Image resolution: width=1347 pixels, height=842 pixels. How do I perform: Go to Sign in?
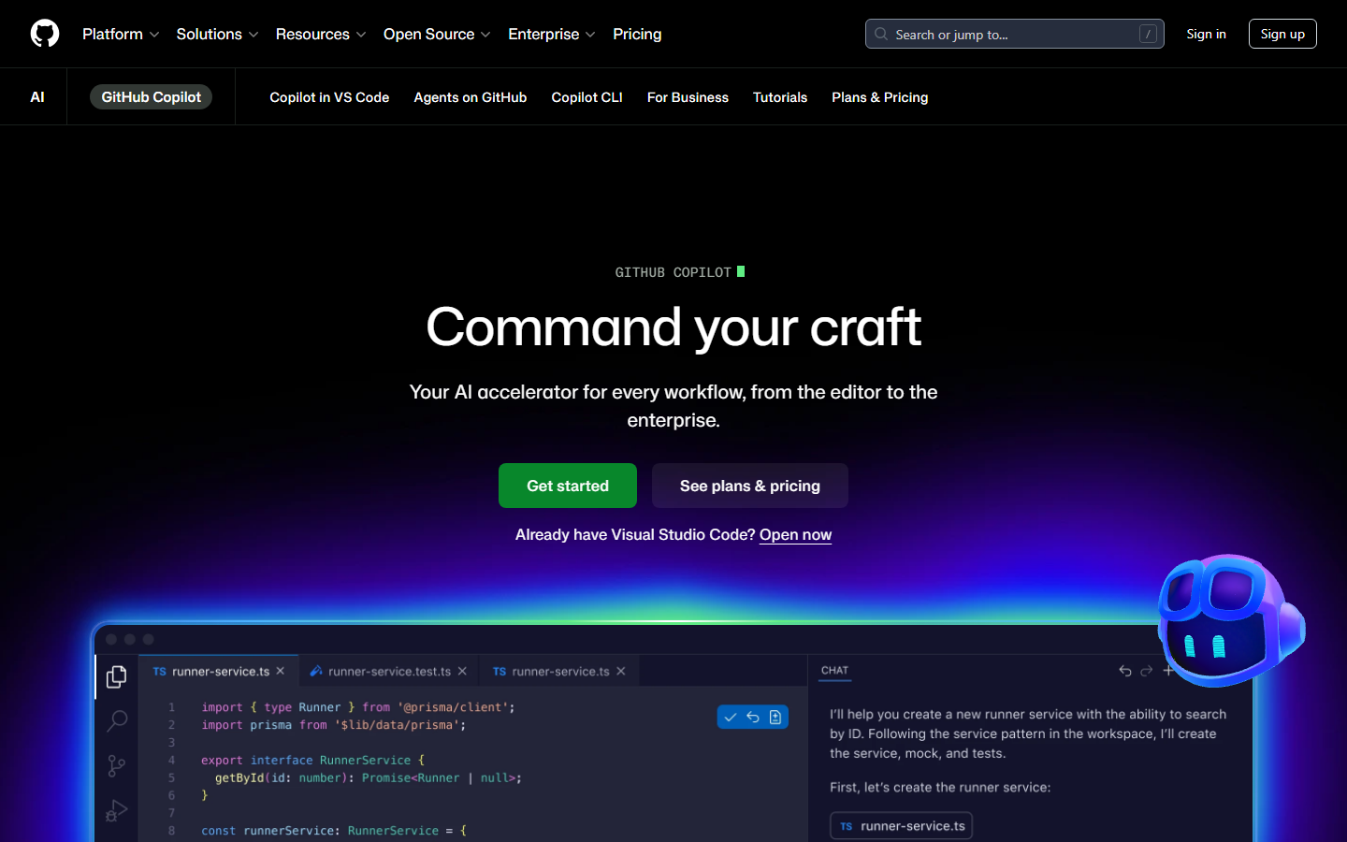tap(1206, 34)
